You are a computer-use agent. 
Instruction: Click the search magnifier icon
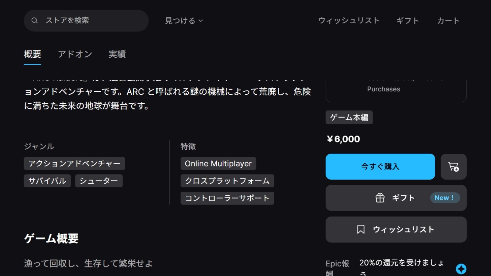click(35, 21)
